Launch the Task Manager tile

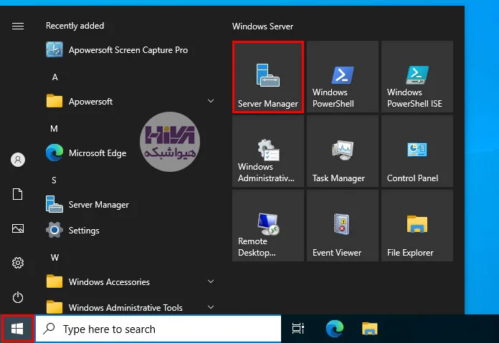coord(343,151)
